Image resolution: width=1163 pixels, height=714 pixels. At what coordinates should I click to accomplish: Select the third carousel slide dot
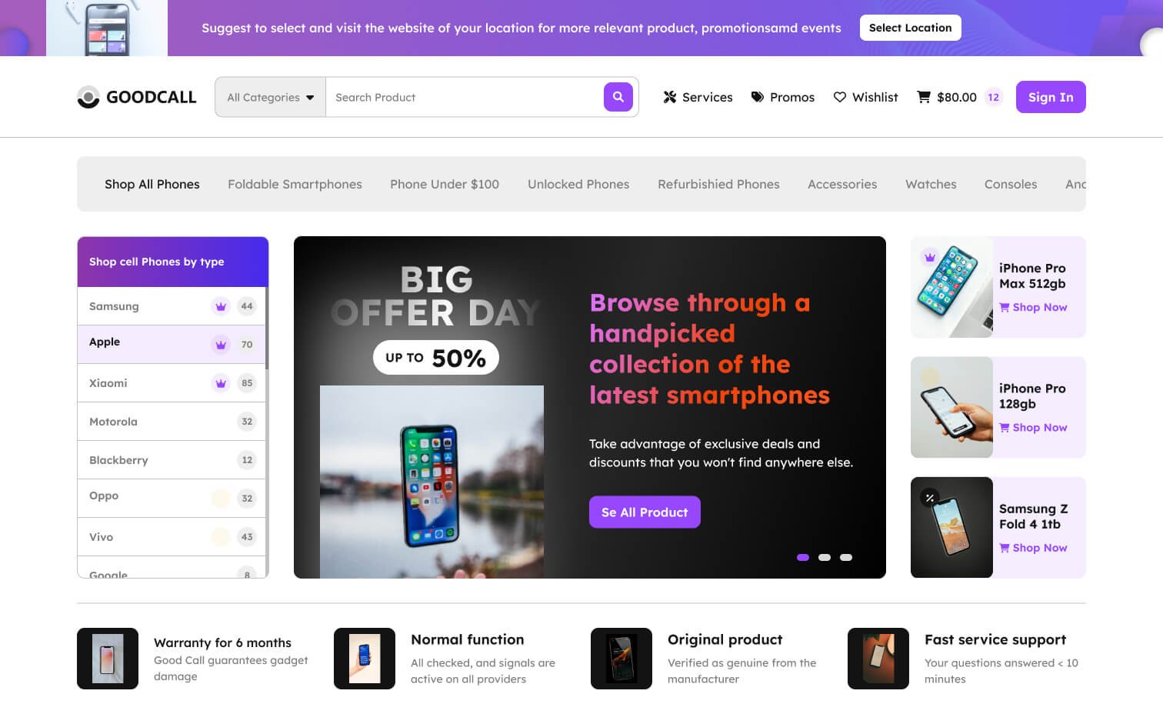(846, 557)
